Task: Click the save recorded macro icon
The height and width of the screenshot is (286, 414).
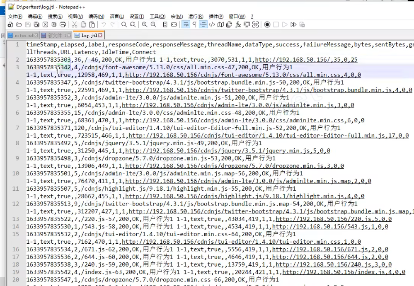Action: point(302,24)
